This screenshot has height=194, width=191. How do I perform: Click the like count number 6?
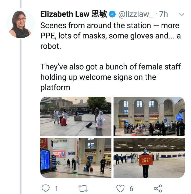point(131,189)
